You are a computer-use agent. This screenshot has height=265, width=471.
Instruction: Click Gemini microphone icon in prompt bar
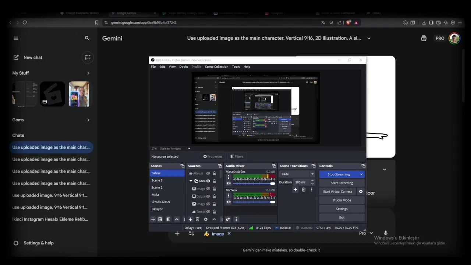[386, 233]
